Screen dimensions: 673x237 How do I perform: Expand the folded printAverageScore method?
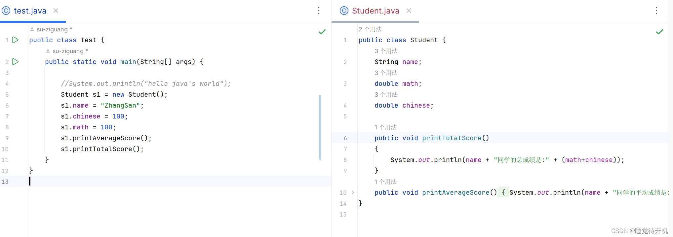click(353, 192)
